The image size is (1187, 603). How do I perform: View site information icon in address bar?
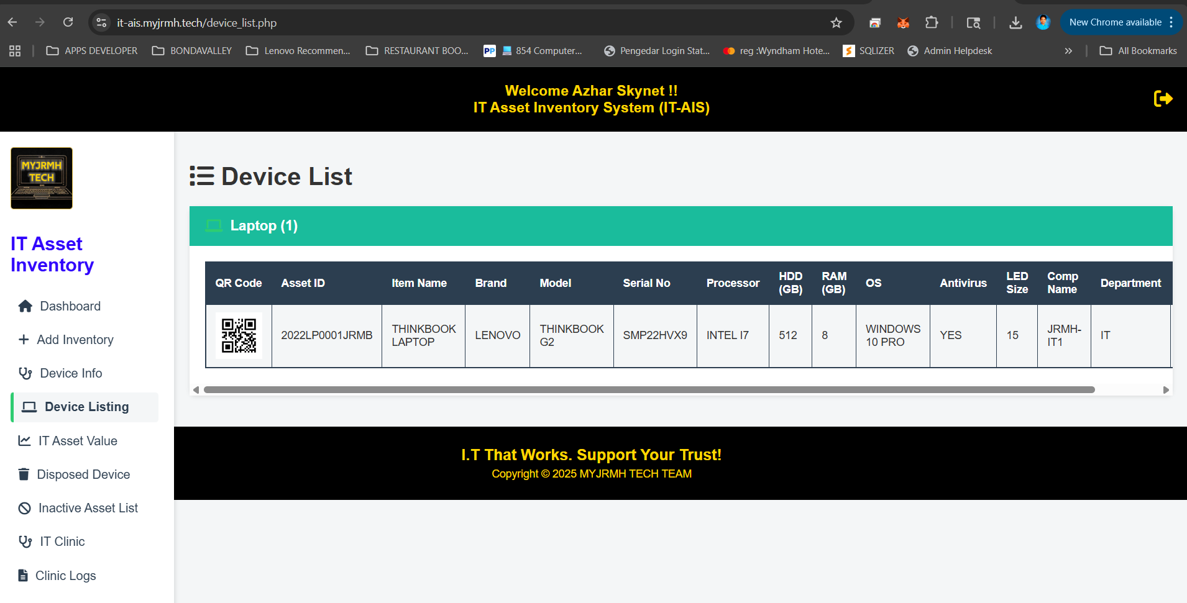[x=101, y=23]
